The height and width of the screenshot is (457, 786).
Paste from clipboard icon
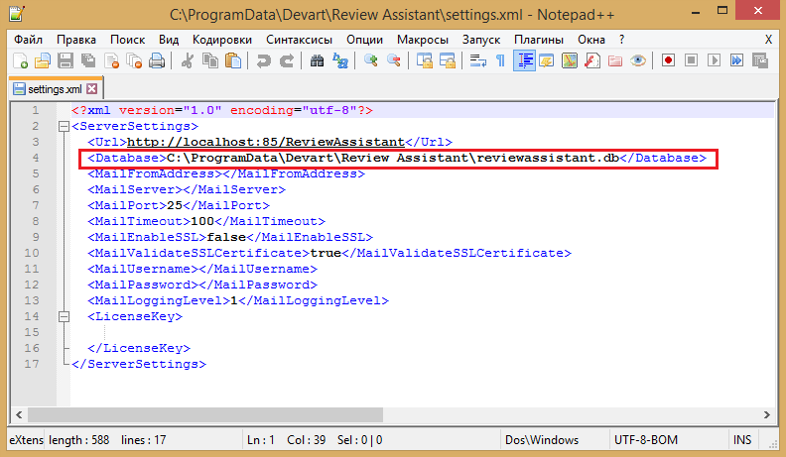pos(233,61)
